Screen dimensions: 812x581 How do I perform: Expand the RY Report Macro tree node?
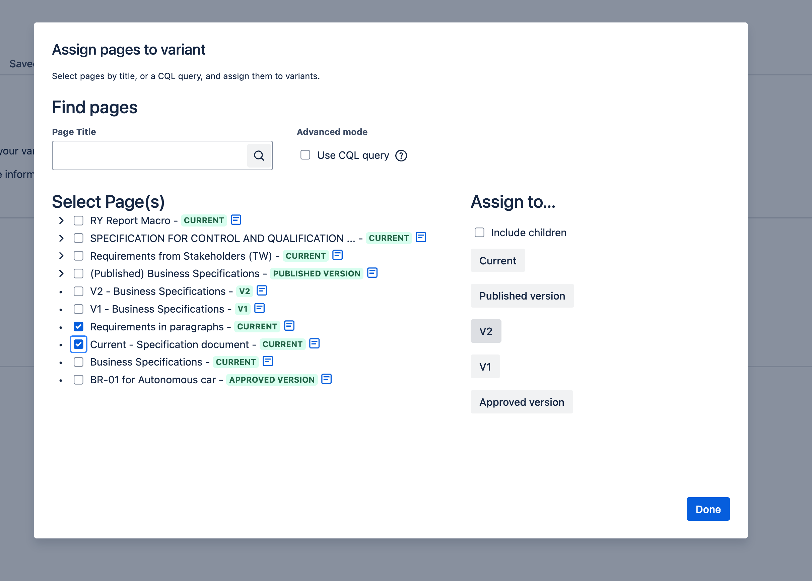click(x=61, y=220)
